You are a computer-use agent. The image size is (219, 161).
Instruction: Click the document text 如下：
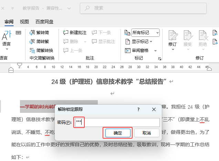click(x=17, y=157)
